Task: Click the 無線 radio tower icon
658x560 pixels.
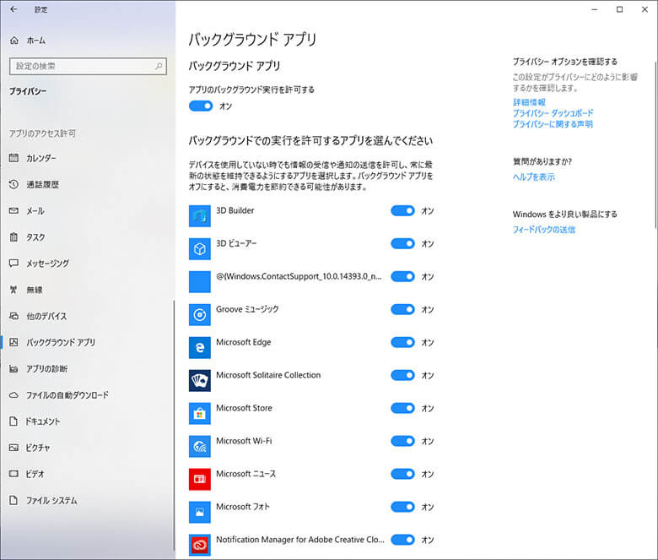Action: point(13,290)
